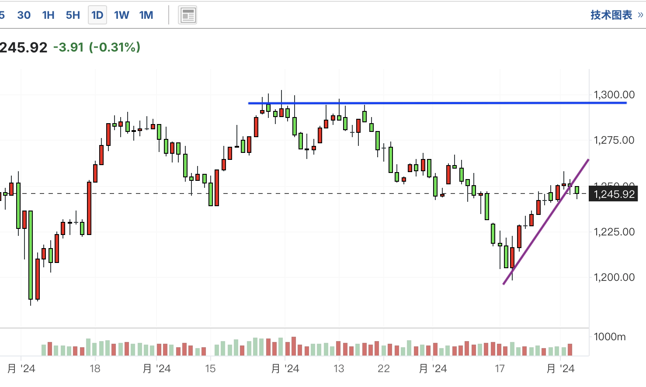The height and width of the screenshot is (387, 646).
Task: Select the 1H timeframe
Action: tap(48, 15)
